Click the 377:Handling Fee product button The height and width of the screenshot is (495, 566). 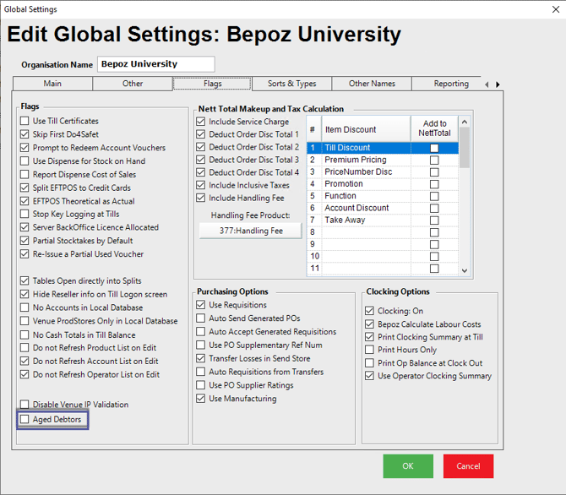click(250, 231)
